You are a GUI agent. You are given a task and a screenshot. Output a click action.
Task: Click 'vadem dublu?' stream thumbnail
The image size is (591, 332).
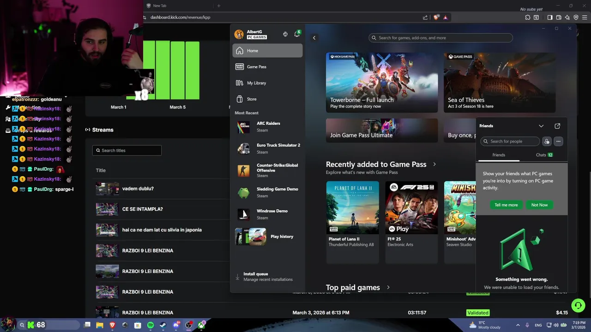pyautogui.click(x=107, y=189)
